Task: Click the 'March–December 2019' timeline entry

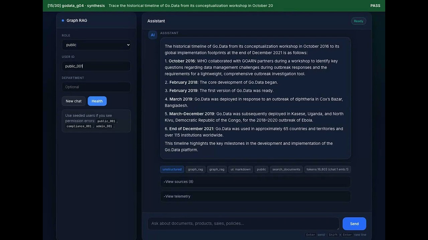Action: (192, 114)
